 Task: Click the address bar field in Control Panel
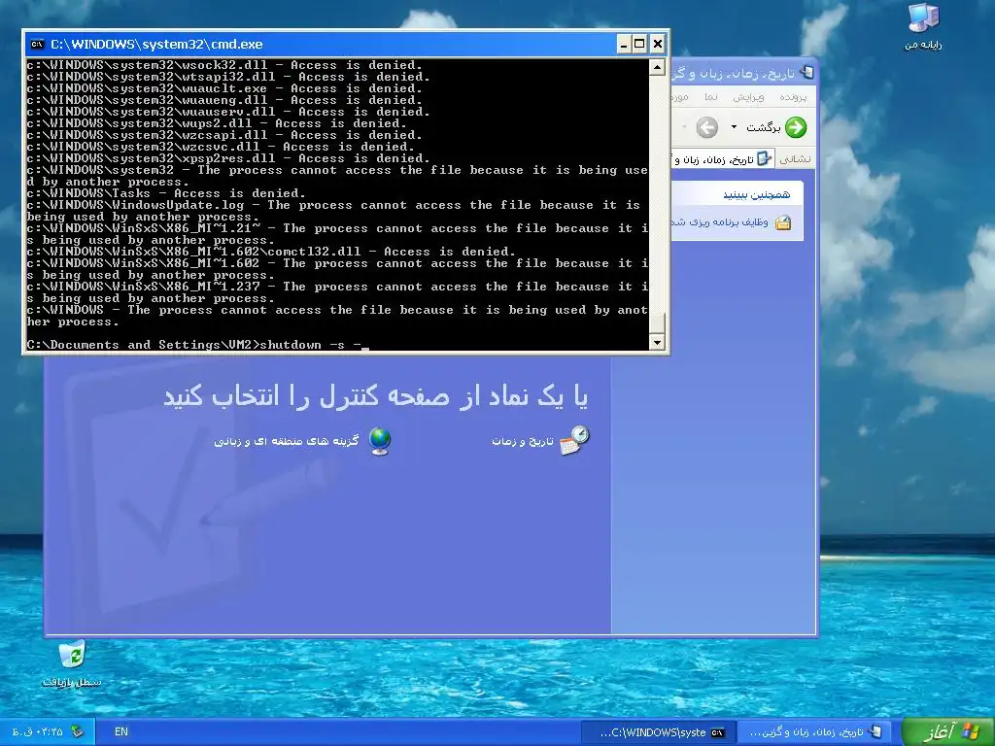(x=722, y=158)
